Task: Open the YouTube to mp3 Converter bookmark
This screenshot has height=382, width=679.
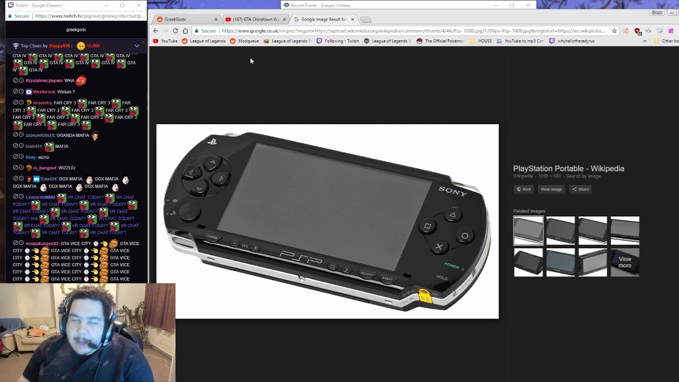Action: pos(520,41)
